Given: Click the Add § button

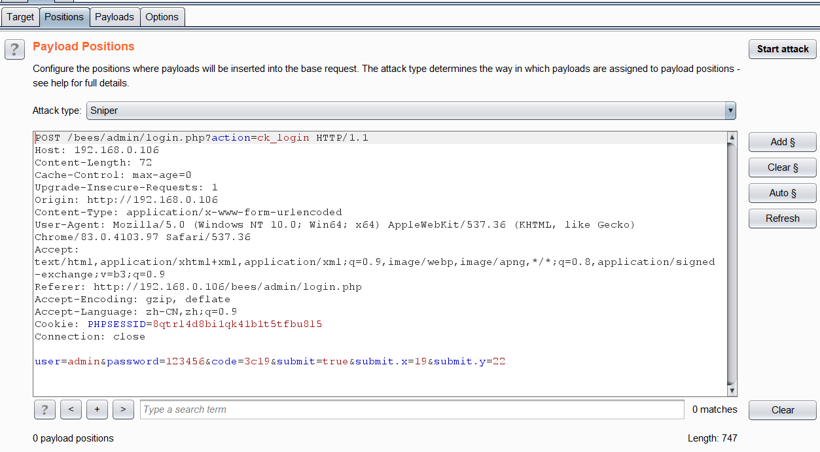Looking at the screenshot, I should pyautogui.click(x=783, y=142).
